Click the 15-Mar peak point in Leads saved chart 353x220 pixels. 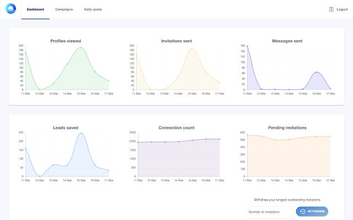click(x=81, y=133)
